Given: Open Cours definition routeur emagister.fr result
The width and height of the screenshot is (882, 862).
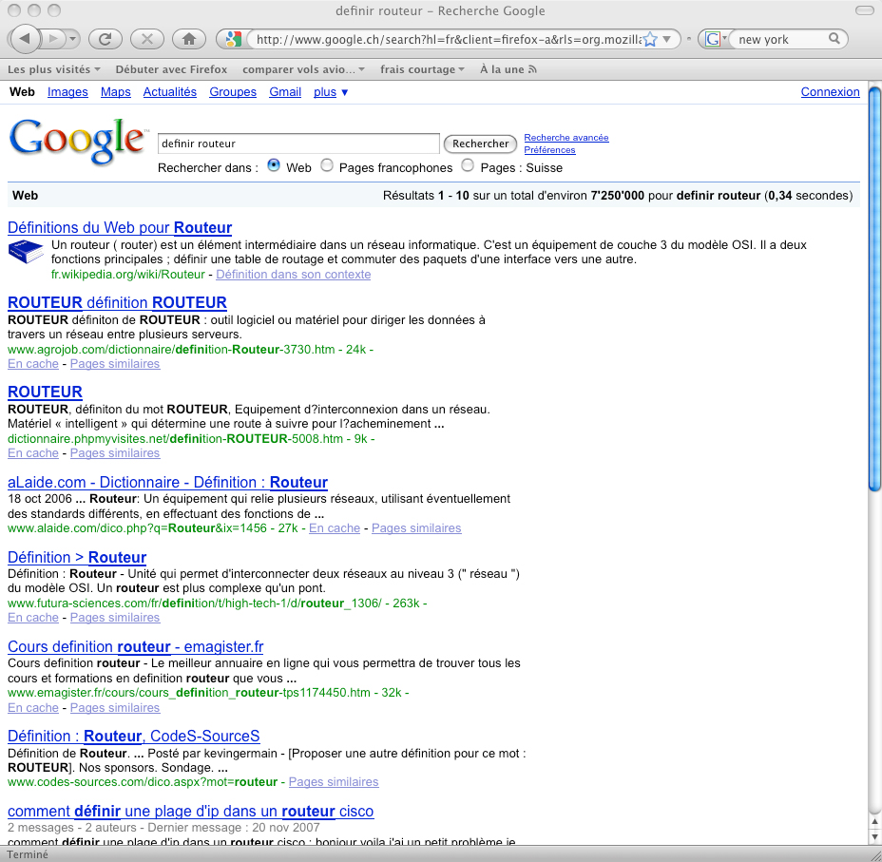Looking at the screenshot, I should pos(136,646).
